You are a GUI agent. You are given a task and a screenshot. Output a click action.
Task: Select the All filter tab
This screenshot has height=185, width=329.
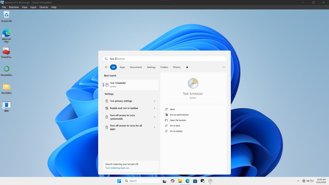pyautogui.click(x=114, y=67)
